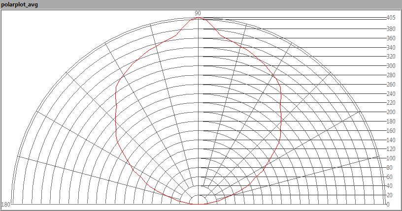Click the 360 radial scale label
This screenshot has height=211, width=402.
coord(391,38)
